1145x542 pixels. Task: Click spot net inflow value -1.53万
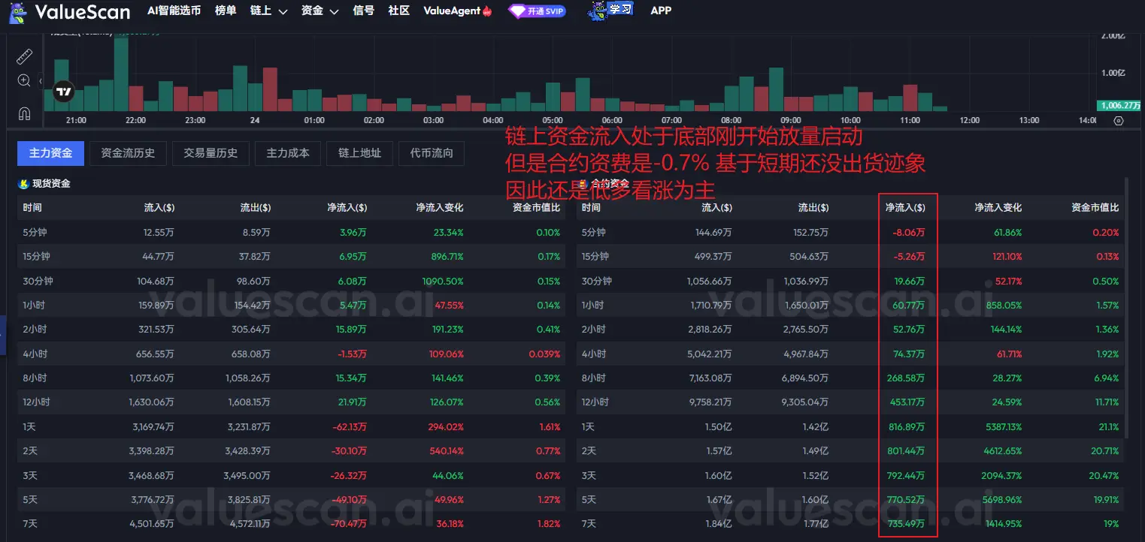[x=351, y=354]
